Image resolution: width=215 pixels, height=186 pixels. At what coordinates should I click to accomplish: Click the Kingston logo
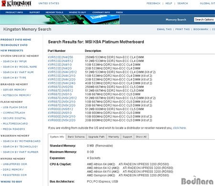pos(16,3)
